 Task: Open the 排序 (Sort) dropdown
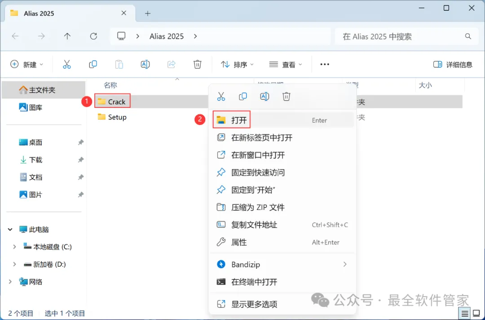coord(237,64)
